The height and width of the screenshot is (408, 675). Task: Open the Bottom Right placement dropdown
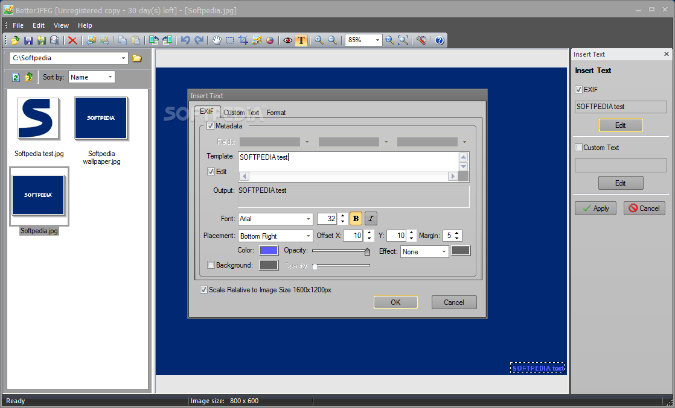click(x=309, y=236)
